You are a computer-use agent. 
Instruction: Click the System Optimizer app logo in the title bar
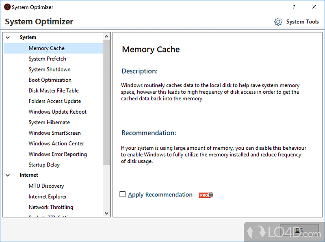(x=7, y=7)
